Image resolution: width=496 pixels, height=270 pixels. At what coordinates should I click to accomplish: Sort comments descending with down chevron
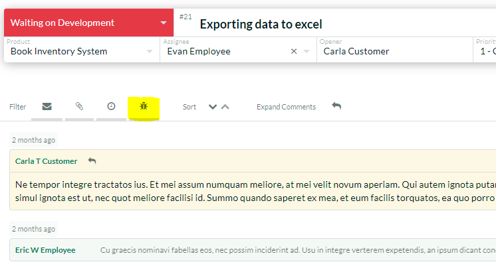point(213,107)
